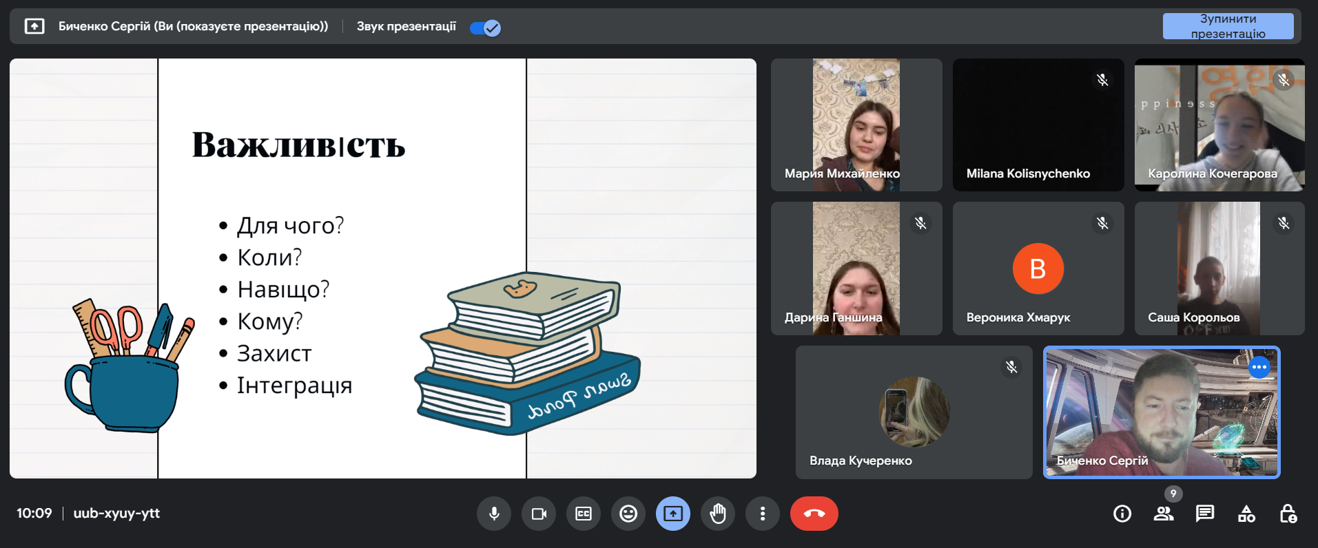Select Влада Кучеренко's participant tile
This screenshot has width=1318, height=548.
tap(914, 412)
